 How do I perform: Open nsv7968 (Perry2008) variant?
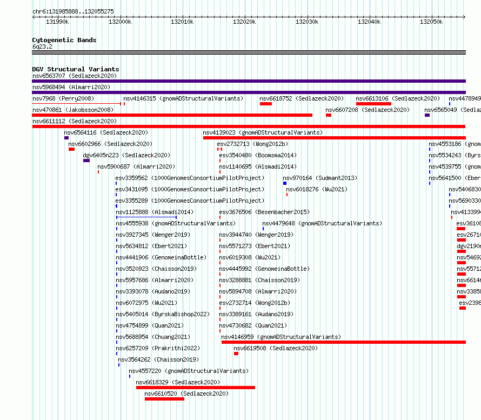click(63, 98)
